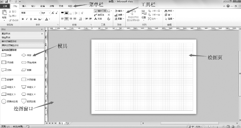Open the Shadow (阴影) dropdown

[119, 19]
